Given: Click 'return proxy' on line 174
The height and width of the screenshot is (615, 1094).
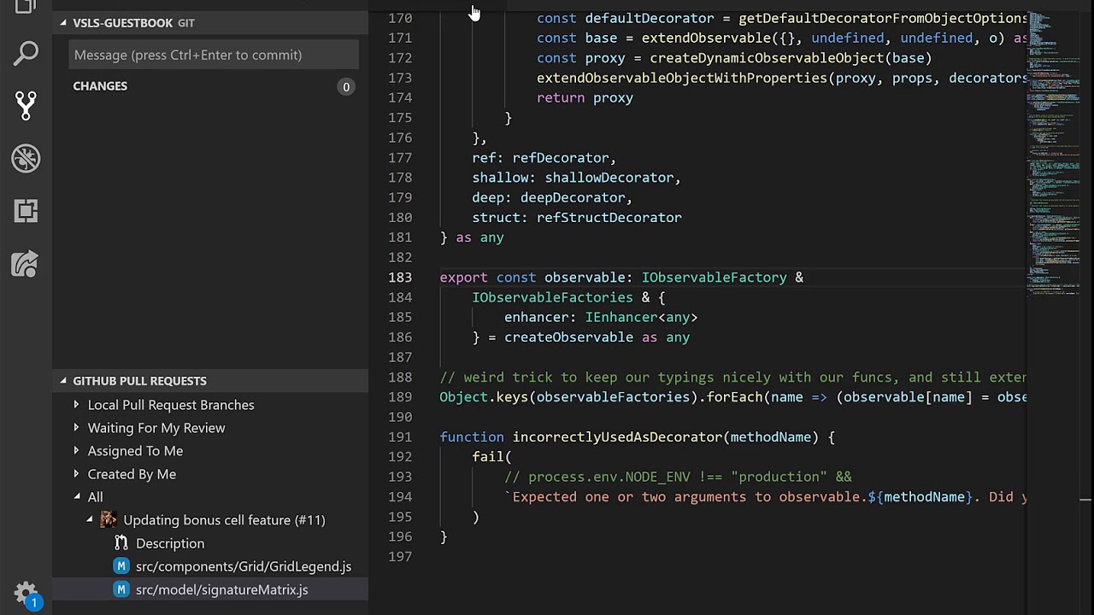Looking at the screenshot, I should [585, 98].
